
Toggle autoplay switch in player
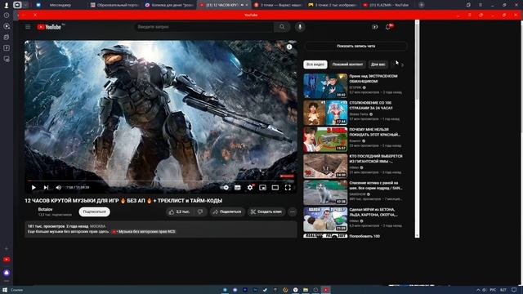click(x=225, y=188)
